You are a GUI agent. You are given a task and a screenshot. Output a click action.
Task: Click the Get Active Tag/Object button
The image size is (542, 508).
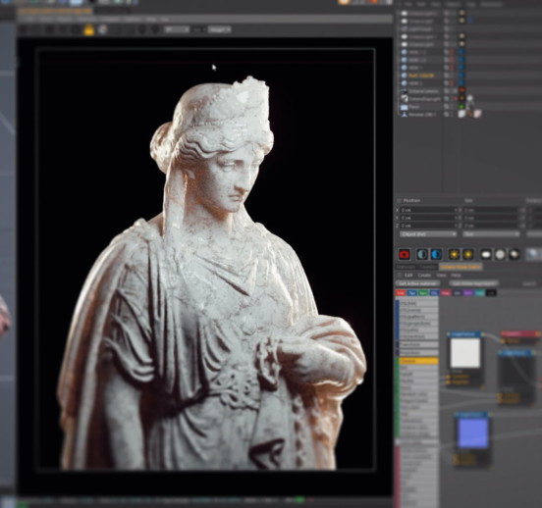(473, 283)
